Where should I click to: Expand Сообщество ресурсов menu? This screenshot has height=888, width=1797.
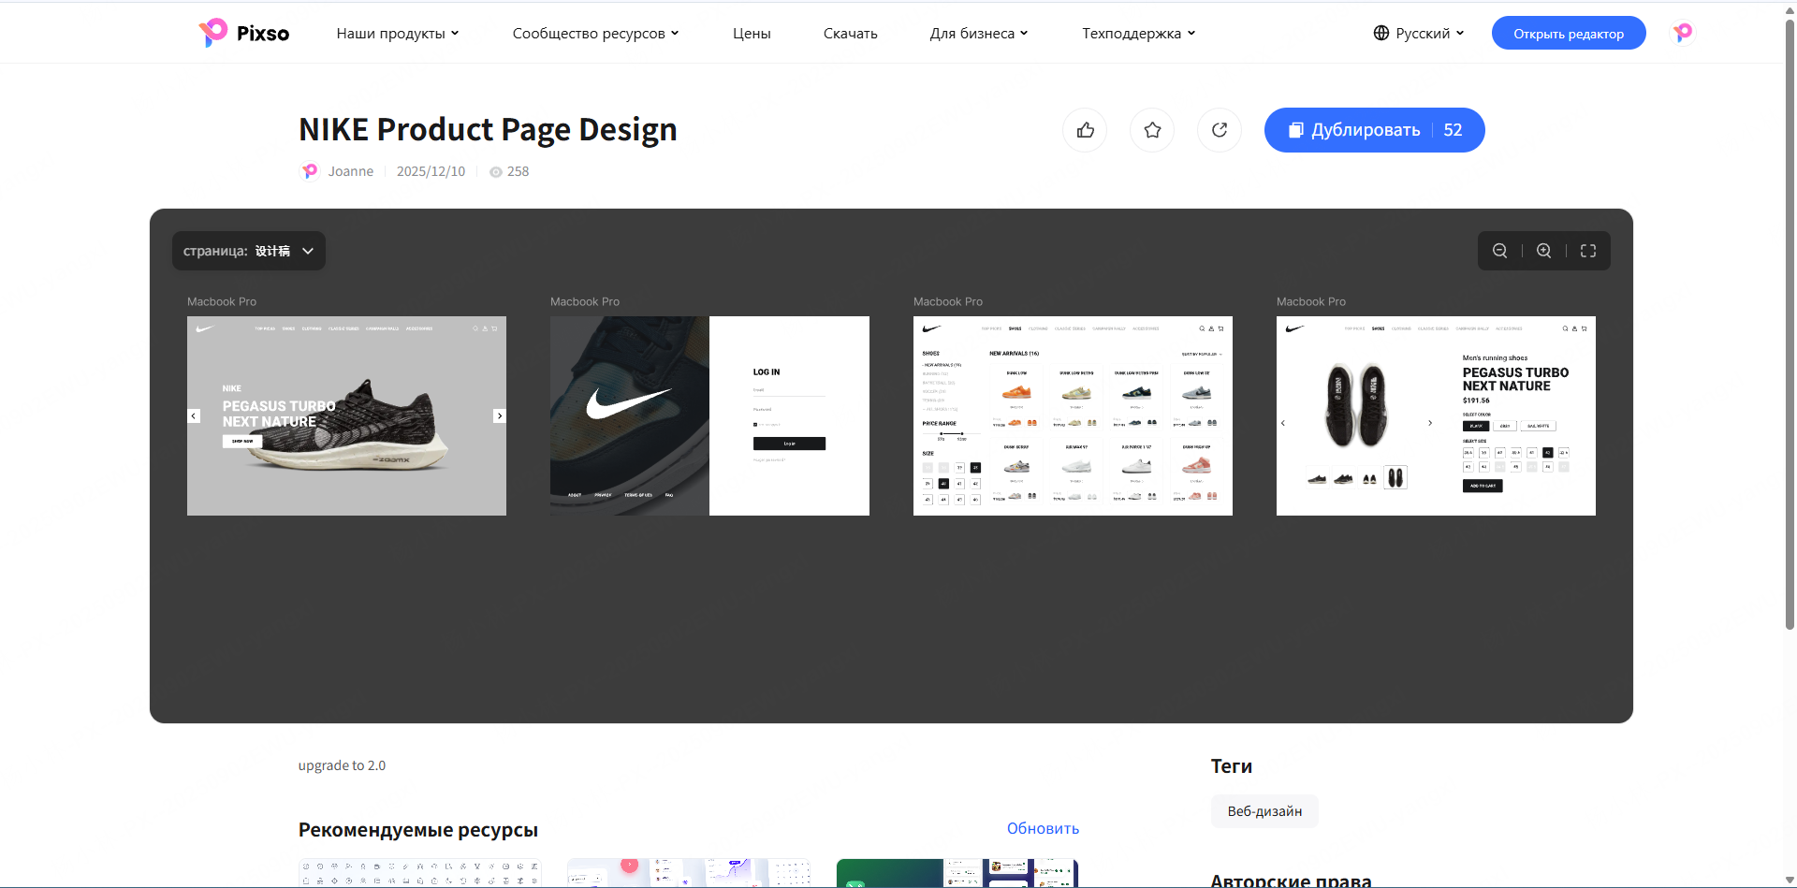595,33
